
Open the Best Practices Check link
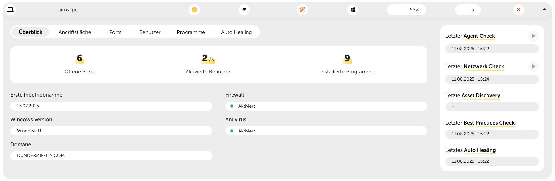(489, 123)
